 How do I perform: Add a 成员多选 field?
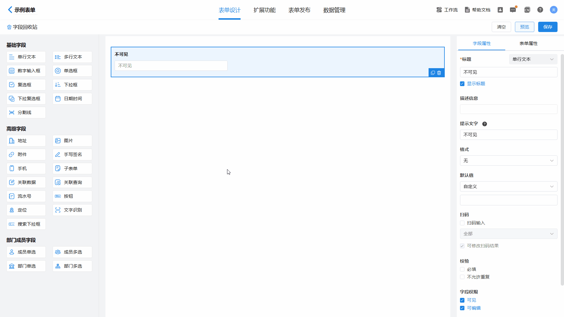(72, 252)
